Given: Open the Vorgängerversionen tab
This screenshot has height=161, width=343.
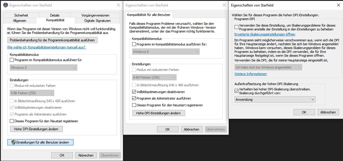Looking at the screenshot, I should coord(95,15).
